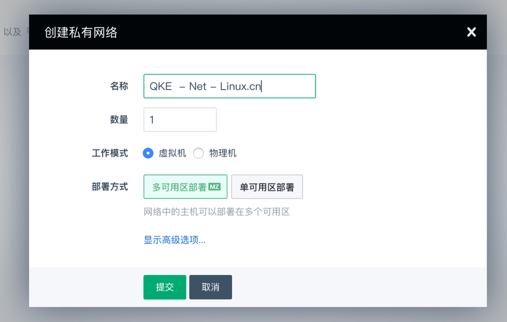Click the 虚拟机 label text
Screen dimensions: 507x322
(x=173, y=153)
